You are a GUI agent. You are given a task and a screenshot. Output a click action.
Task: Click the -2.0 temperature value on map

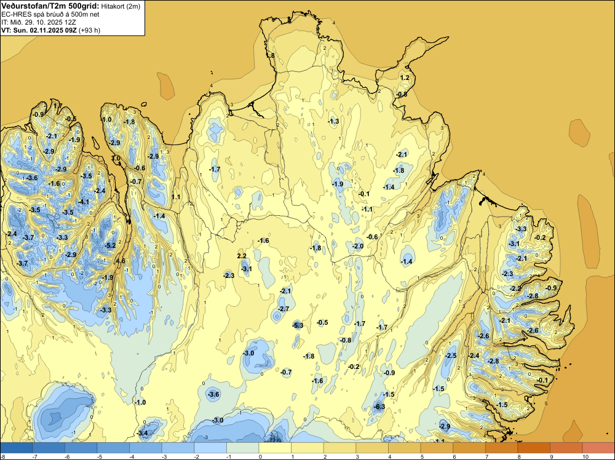click(x=358, y=246)
